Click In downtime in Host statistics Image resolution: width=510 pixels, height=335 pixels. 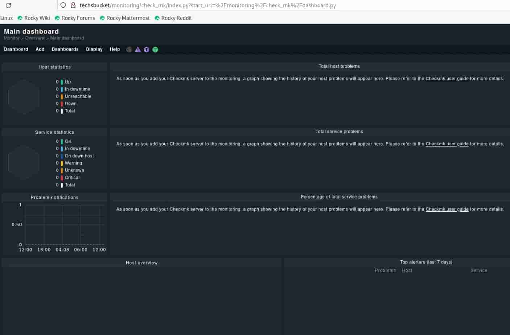[x=77, y=89]
